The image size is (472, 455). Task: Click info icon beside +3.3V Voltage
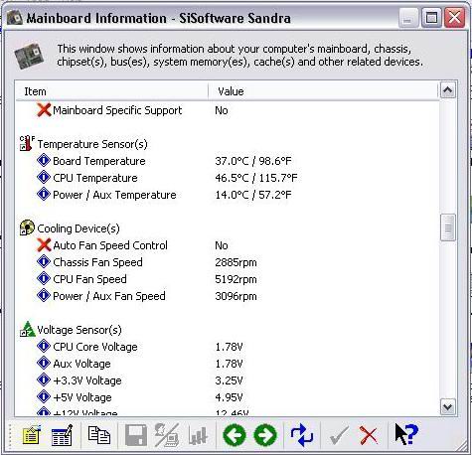[44, 380]
